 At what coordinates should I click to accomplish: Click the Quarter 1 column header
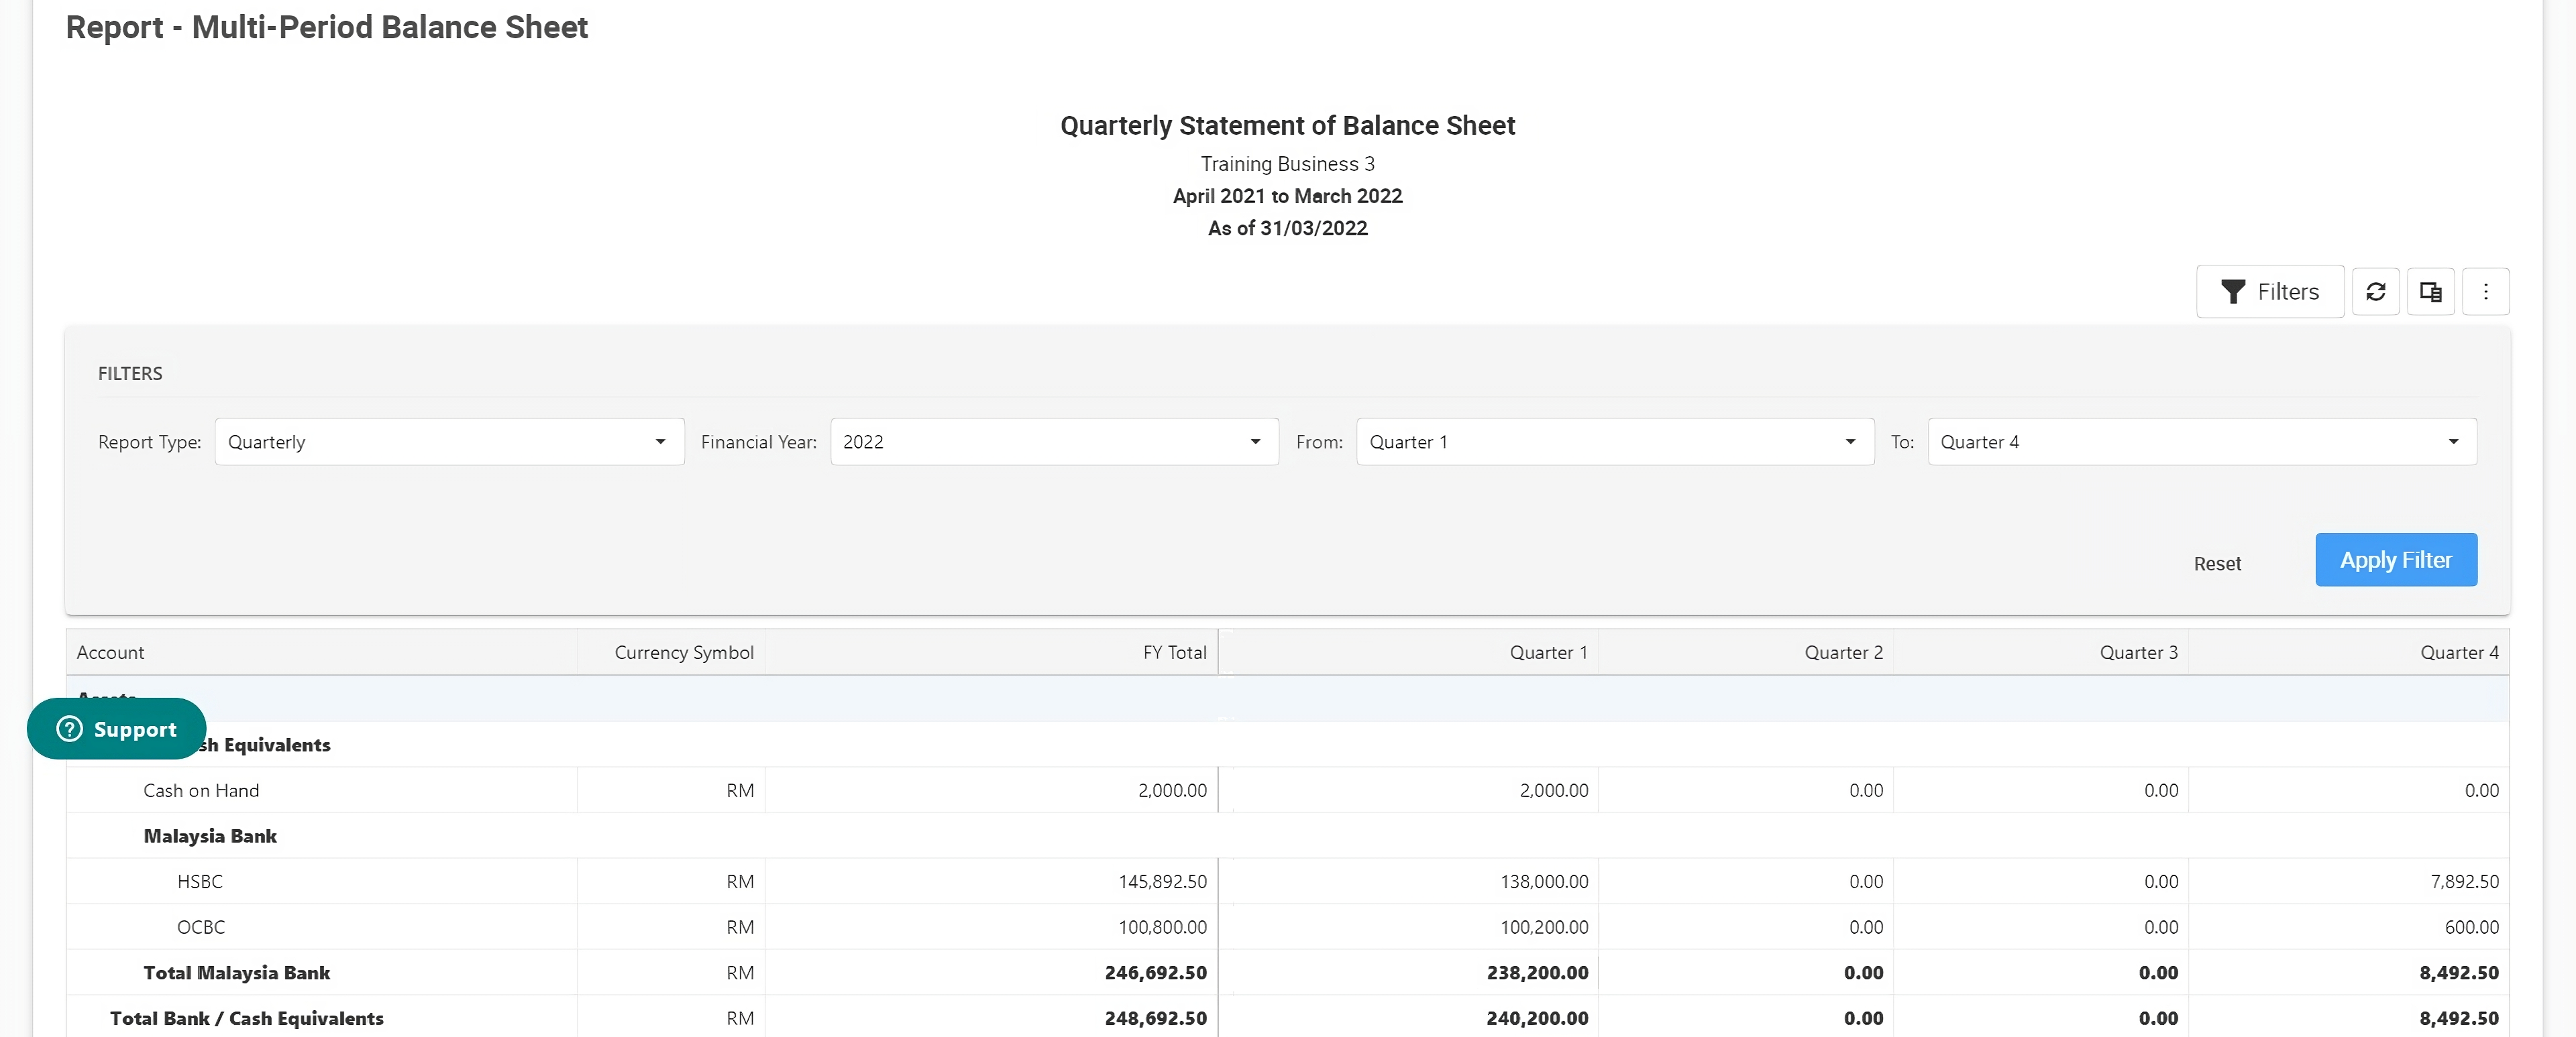tap(1408, 652)
